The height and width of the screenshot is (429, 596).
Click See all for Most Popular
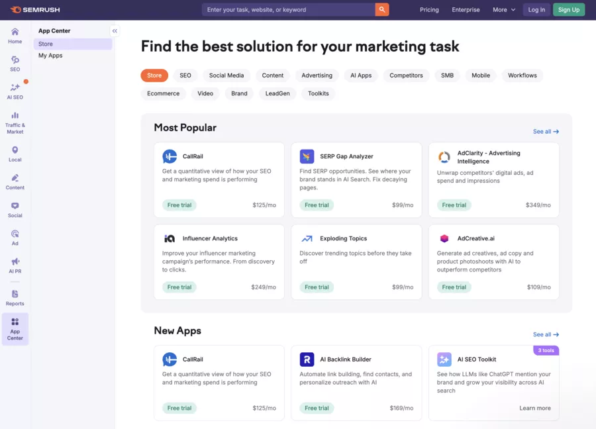(546, 132)
